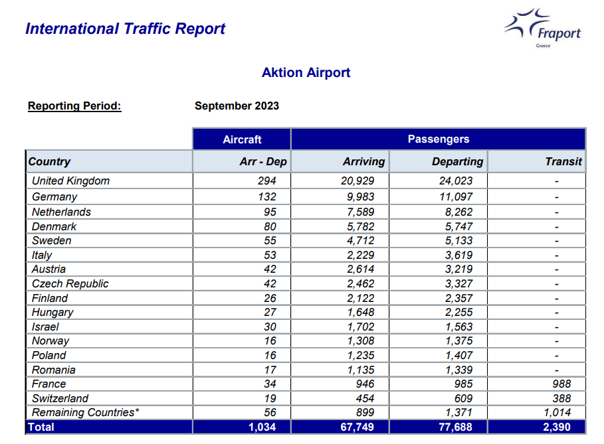Select the Remaining Countries* row label
This screenshot has width=604, height=444.
(x=85, y=412)
